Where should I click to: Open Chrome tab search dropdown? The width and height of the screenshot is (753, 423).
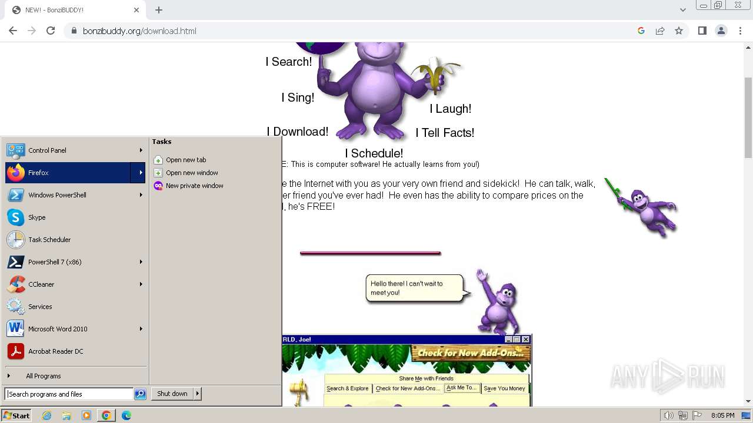click(683, 9)
